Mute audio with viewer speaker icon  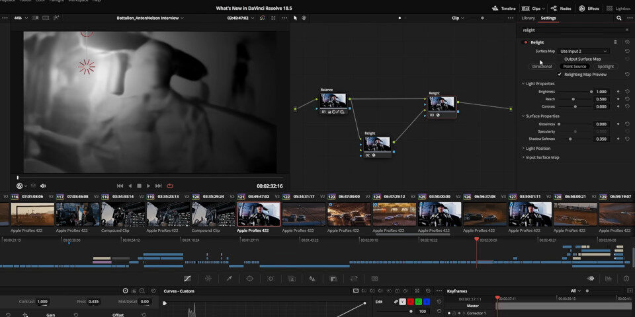(x=43, y=186)
